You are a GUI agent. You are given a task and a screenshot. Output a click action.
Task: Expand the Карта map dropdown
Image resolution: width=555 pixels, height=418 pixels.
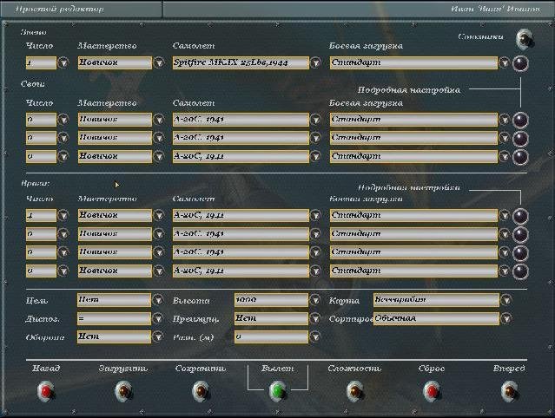pyautogui.click(x=506, y=300)
